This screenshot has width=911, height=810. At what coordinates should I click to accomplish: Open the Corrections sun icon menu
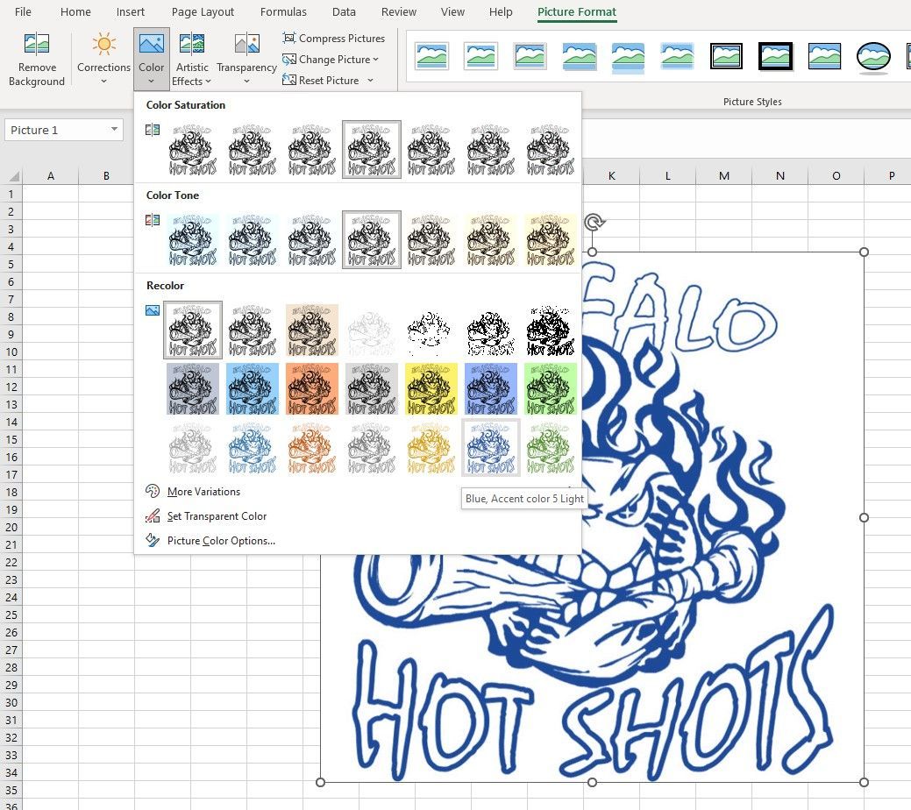coord(104,44)
